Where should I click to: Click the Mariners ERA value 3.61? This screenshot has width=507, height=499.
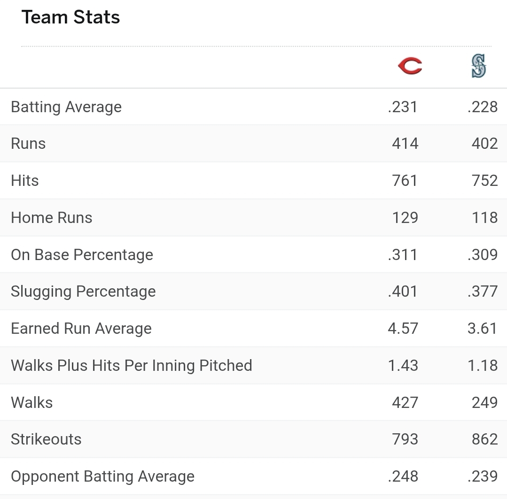coord(482,329)
